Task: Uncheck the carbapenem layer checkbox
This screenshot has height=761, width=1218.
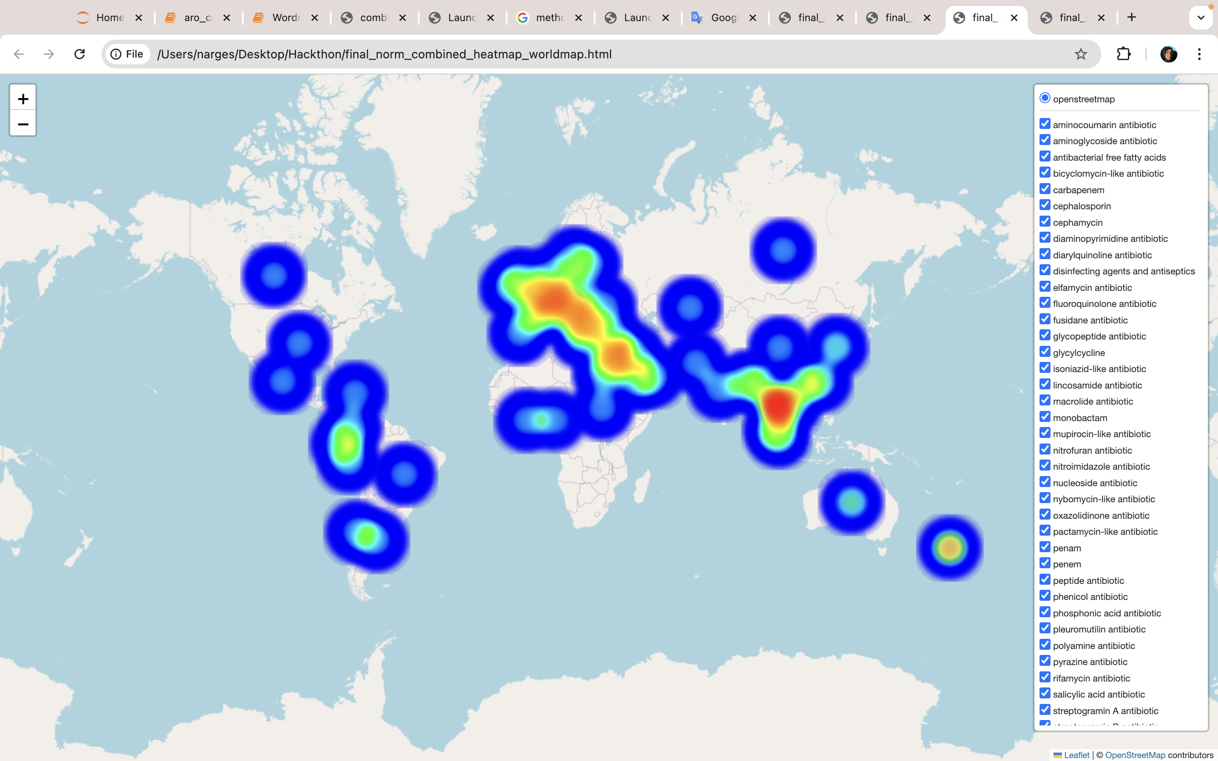Action: click(x=1045, y=189)
